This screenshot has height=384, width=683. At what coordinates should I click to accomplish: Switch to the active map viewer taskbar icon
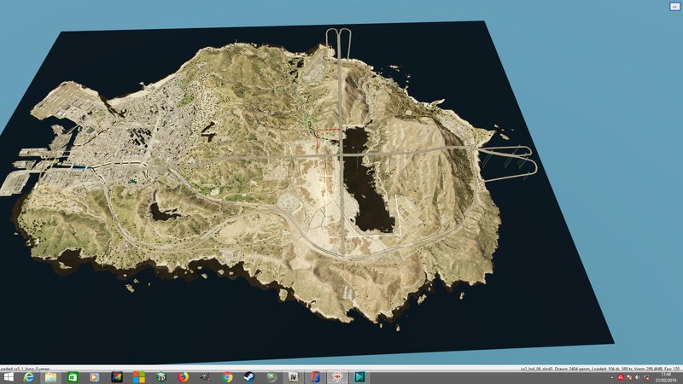[x=337, y=377]
